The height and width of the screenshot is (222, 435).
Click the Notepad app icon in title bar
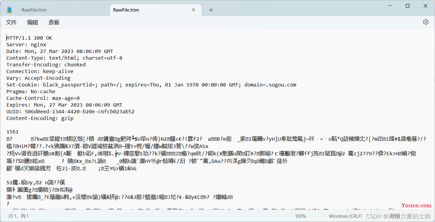click(x=9, y=10)
